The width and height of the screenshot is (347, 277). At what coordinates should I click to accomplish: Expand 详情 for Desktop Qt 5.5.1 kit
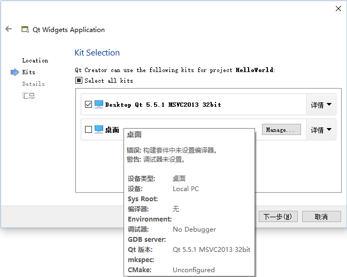point(321,105)
